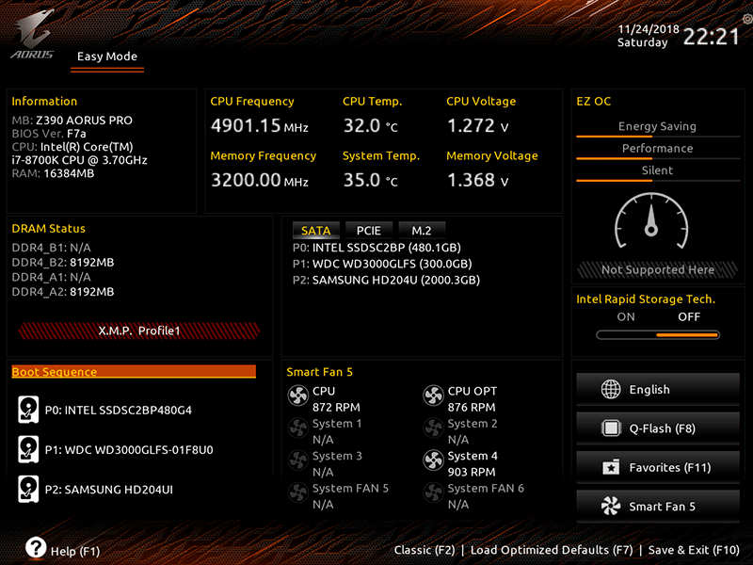Click SATA entry P1: WDC WD3000GLFS (300.0GB)
Image resolution: width=753 pixels, height=565 pixels.
click(382, 264)
